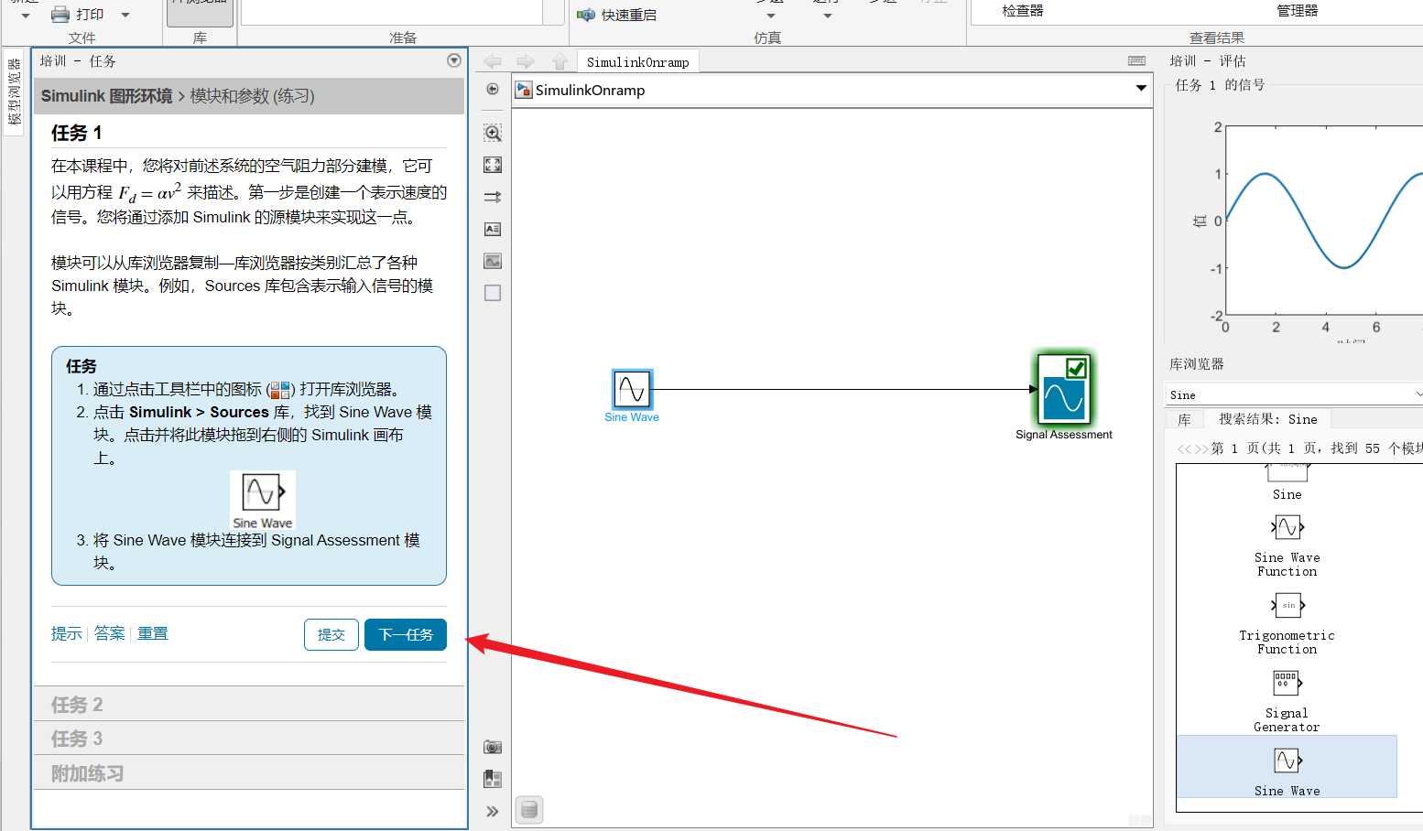Click the Sine Wave block label on canvas

632,417
